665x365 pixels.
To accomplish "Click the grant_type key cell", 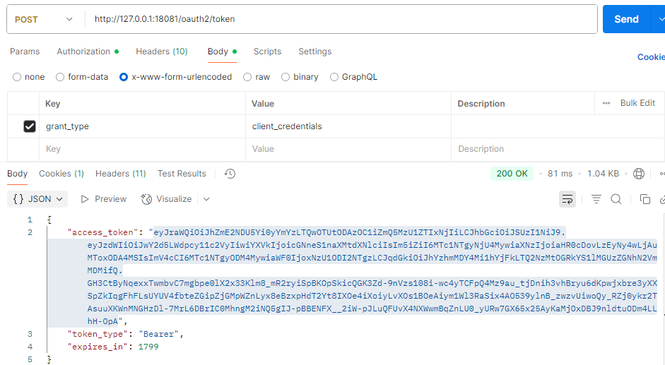I will (143, 126).
